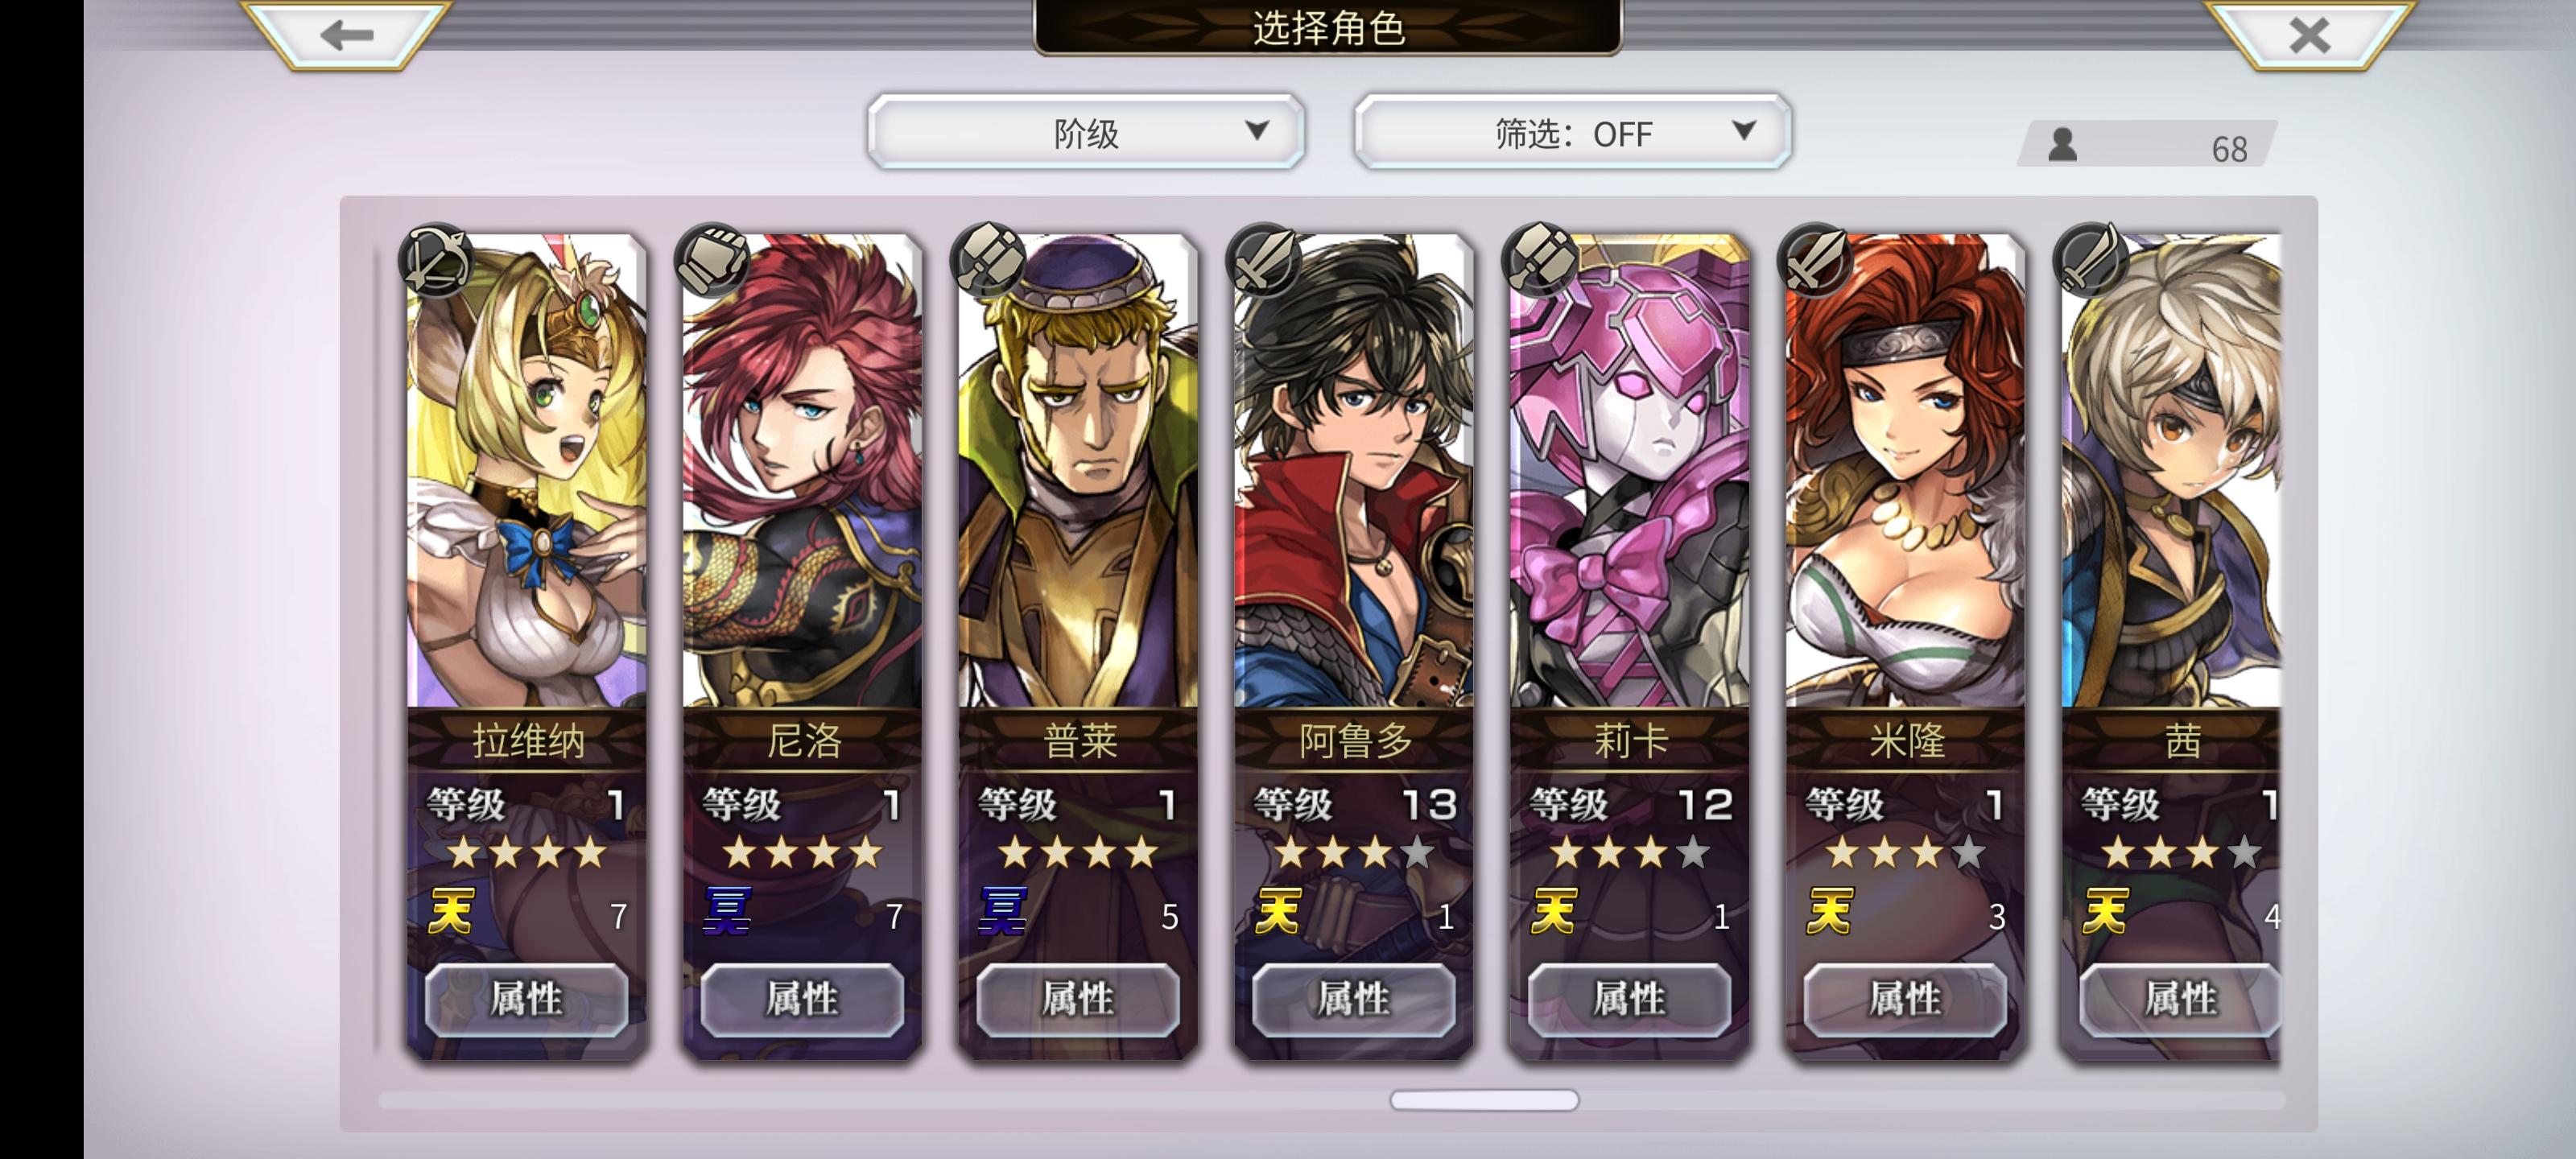
Task: Click the sword weapon icon on 米隆
Action: [1816, 260]
